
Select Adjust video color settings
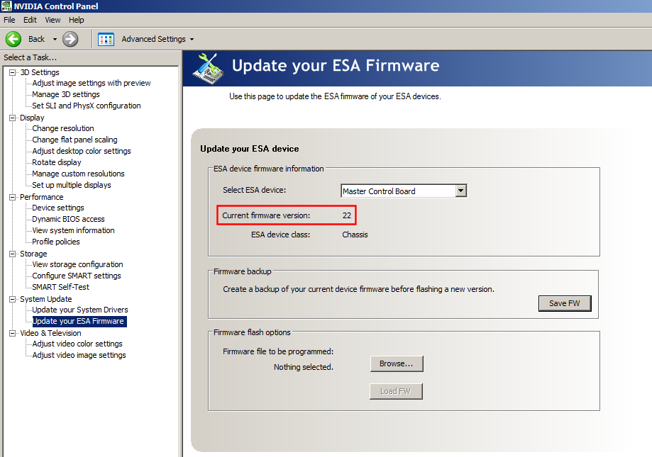(x=77, y=344)
